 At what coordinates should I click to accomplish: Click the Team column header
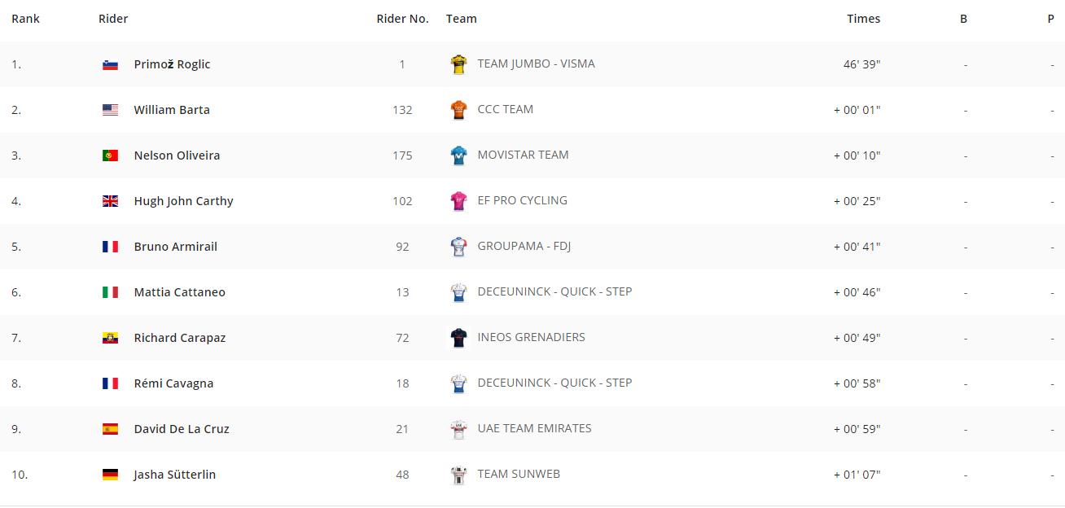click(461, 19)
